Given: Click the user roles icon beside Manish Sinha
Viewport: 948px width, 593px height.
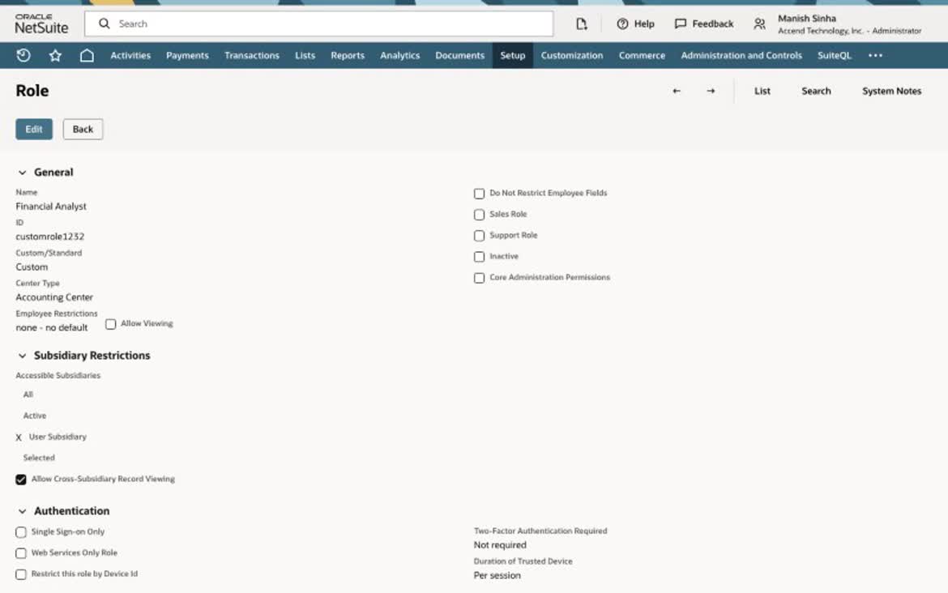Looking at the screenshot, I should 759,24.
